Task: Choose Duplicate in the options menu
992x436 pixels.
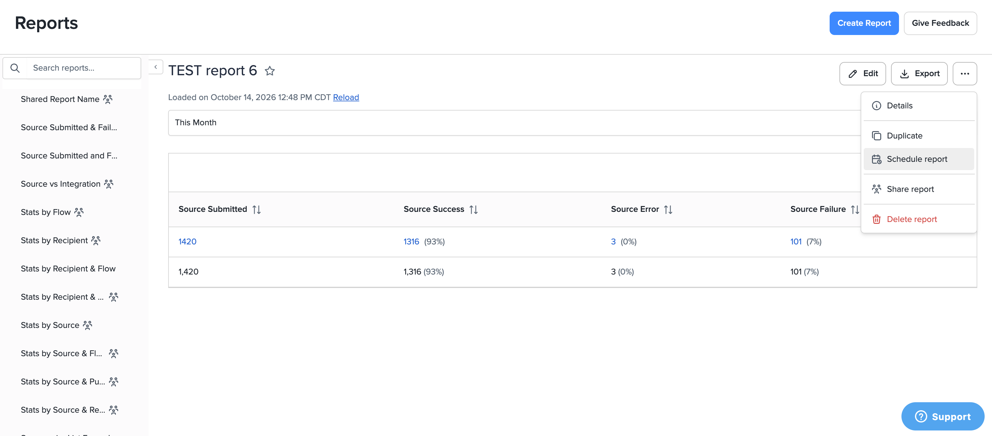Action: 919,136
